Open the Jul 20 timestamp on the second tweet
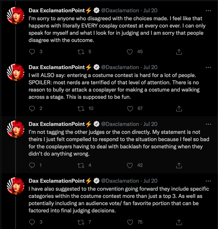The height and width of the screenshot is (229, 218). (x=151, y=67)
